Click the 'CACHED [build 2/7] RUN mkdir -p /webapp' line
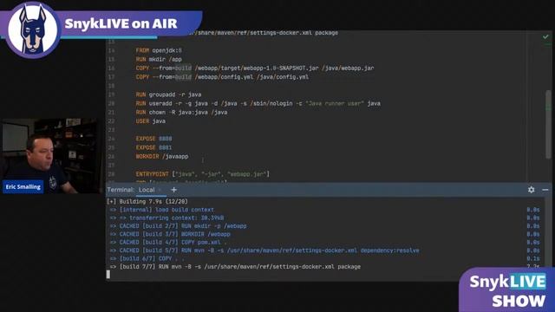555x312 pixels. [x=178, y=226]
